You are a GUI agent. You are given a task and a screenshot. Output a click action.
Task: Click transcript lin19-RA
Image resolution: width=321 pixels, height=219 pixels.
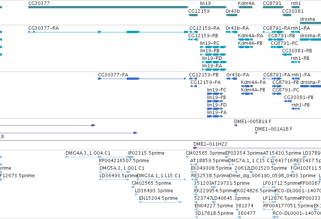tap(214, 70)
